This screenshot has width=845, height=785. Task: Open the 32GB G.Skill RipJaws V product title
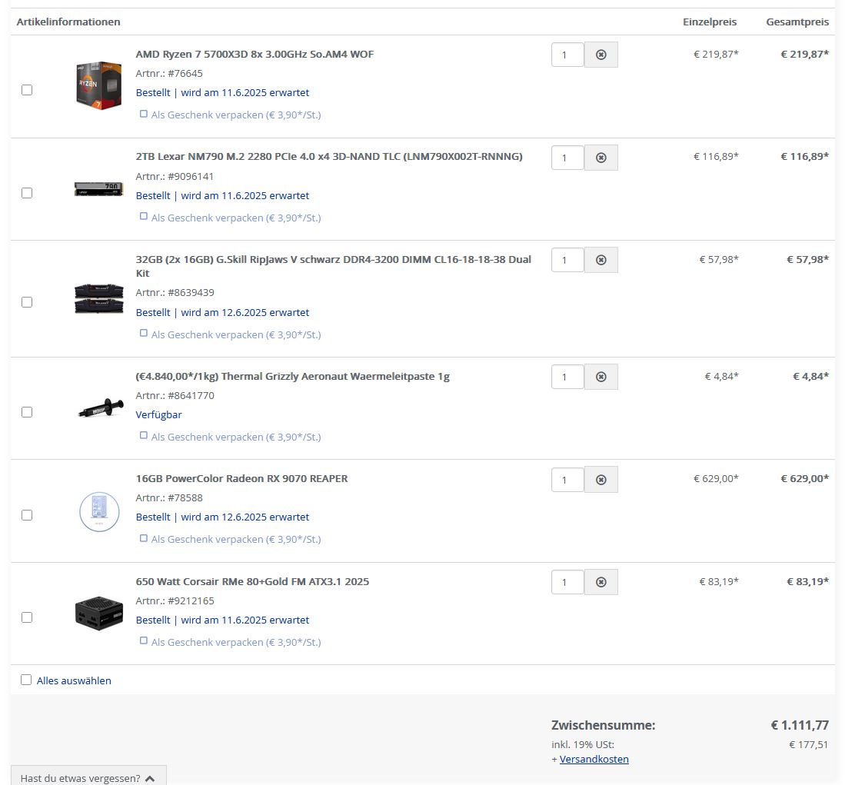[333, 266]
